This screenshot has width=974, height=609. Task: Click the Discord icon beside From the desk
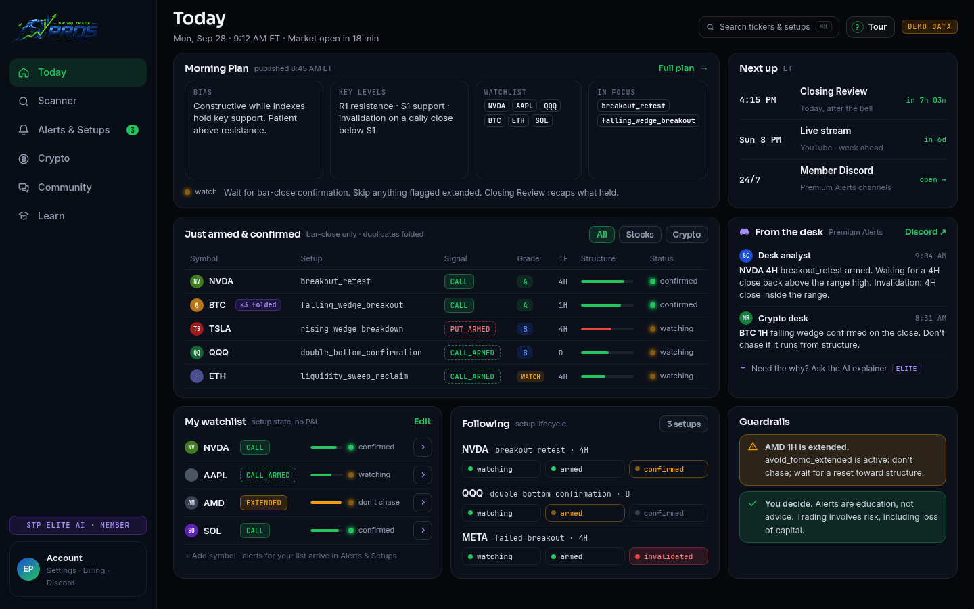tap(744, 232)
